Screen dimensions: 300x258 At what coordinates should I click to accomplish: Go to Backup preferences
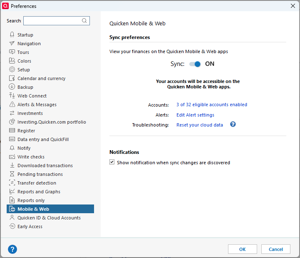click(x=25, y=87)
